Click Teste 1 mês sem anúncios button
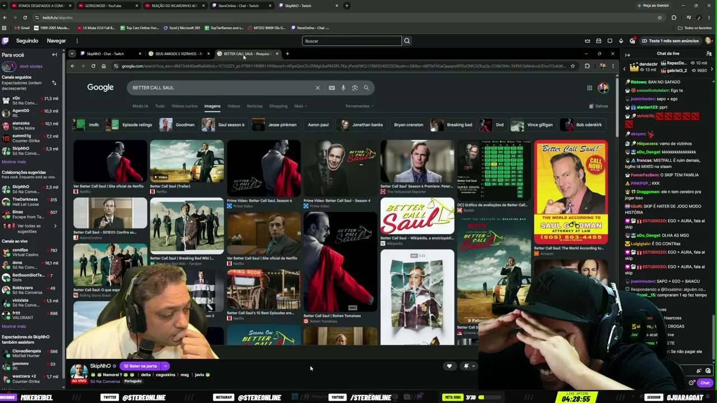 pos(669,41)
